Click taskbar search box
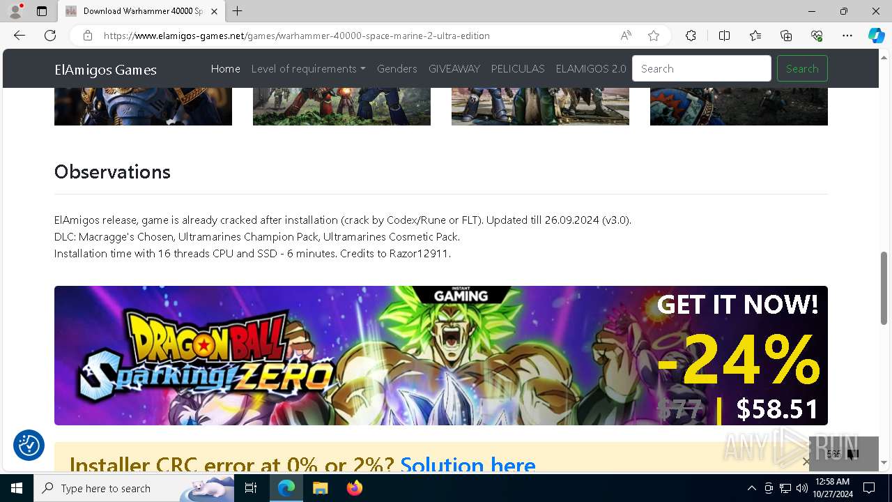The image size is (892, 502). click(134, 488)
